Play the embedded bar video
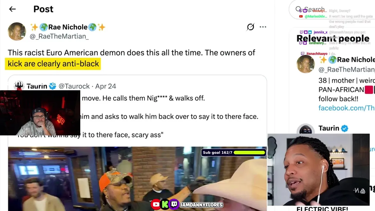 coord(137,179)
